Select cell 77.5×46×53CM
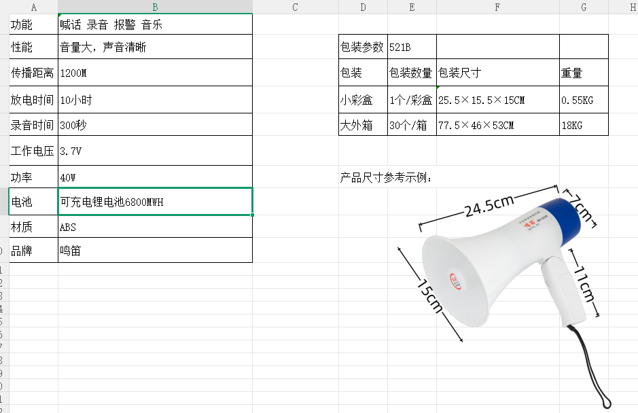Image resolution: width=638 pixels, height=413 pixels. point(497,124)
